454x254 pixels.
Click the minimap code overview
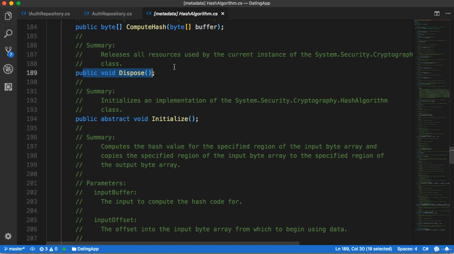[x=431, y=113]
